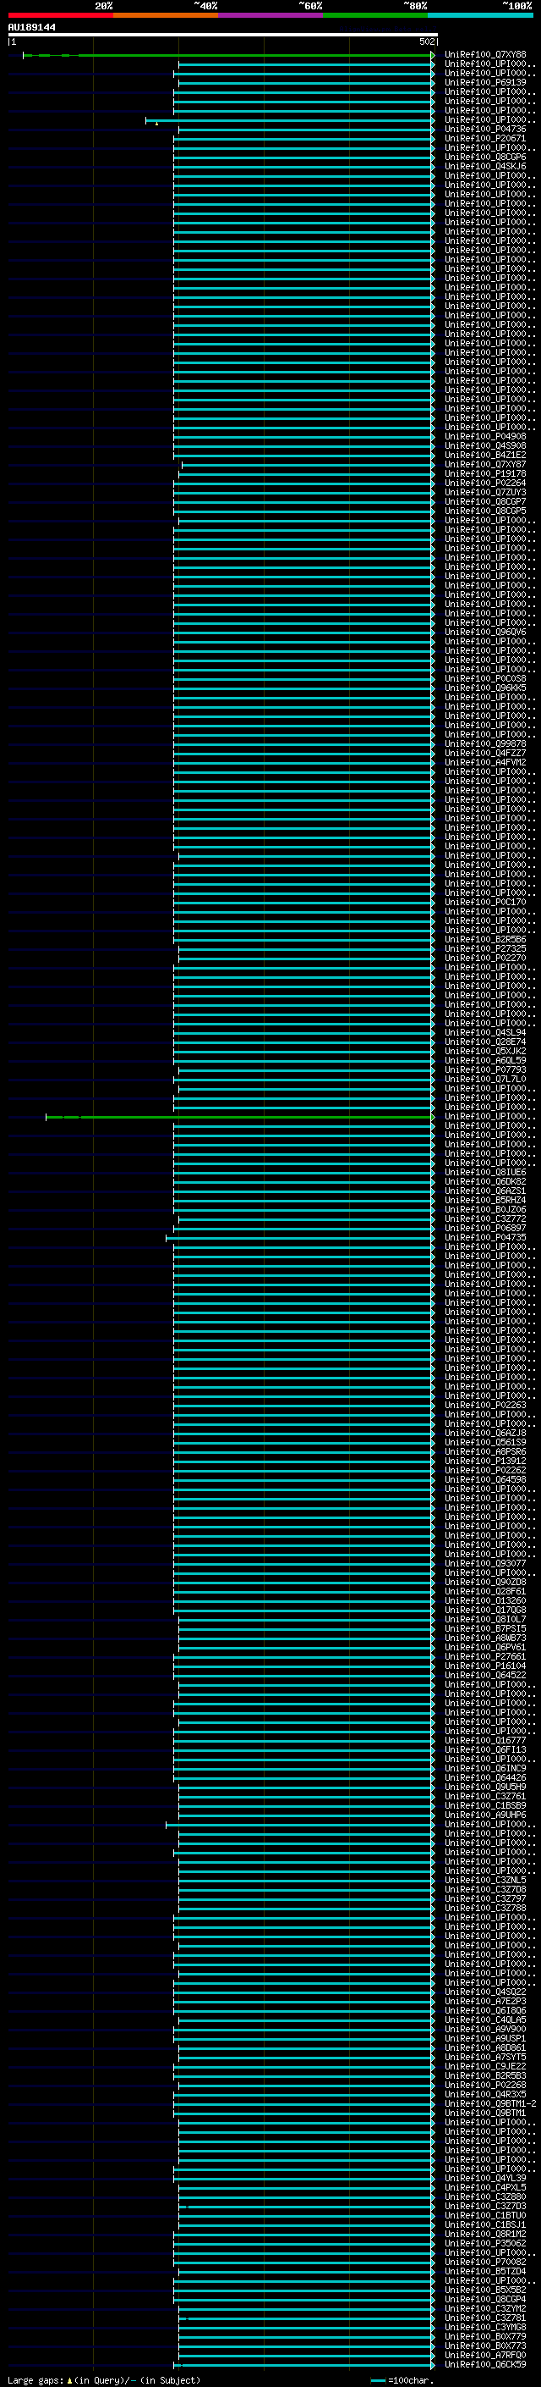Open the UniRef100_C4QLA5 label

[485, 2020]
